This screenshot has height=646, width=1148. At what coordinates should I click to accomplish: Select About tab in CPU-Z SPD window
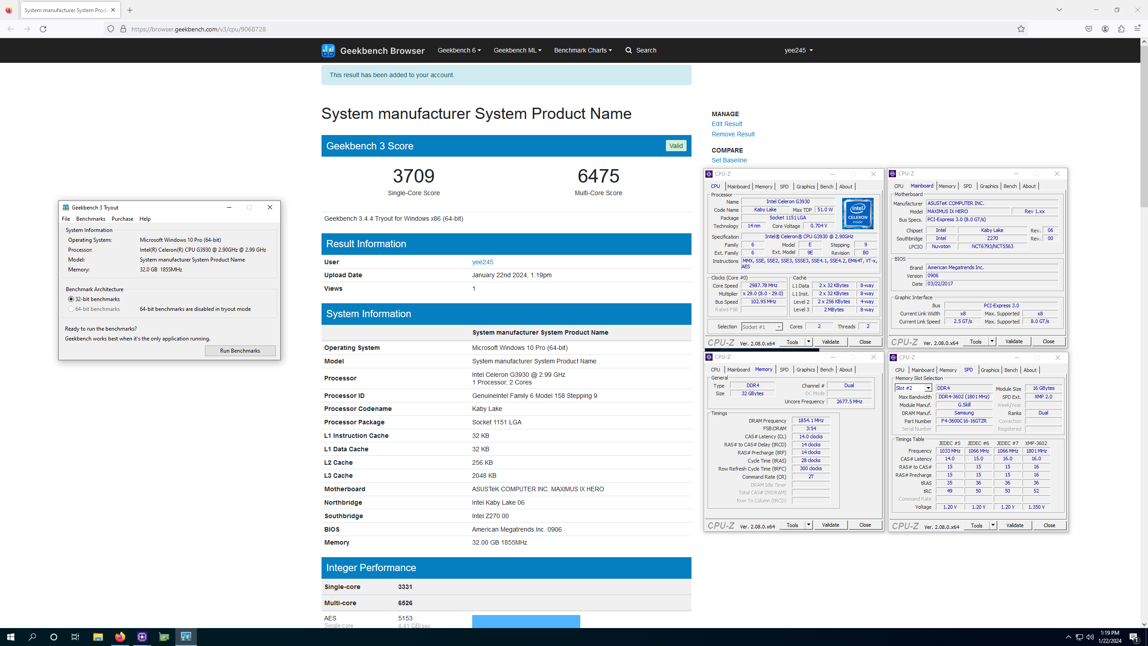tap(1030, 370)
